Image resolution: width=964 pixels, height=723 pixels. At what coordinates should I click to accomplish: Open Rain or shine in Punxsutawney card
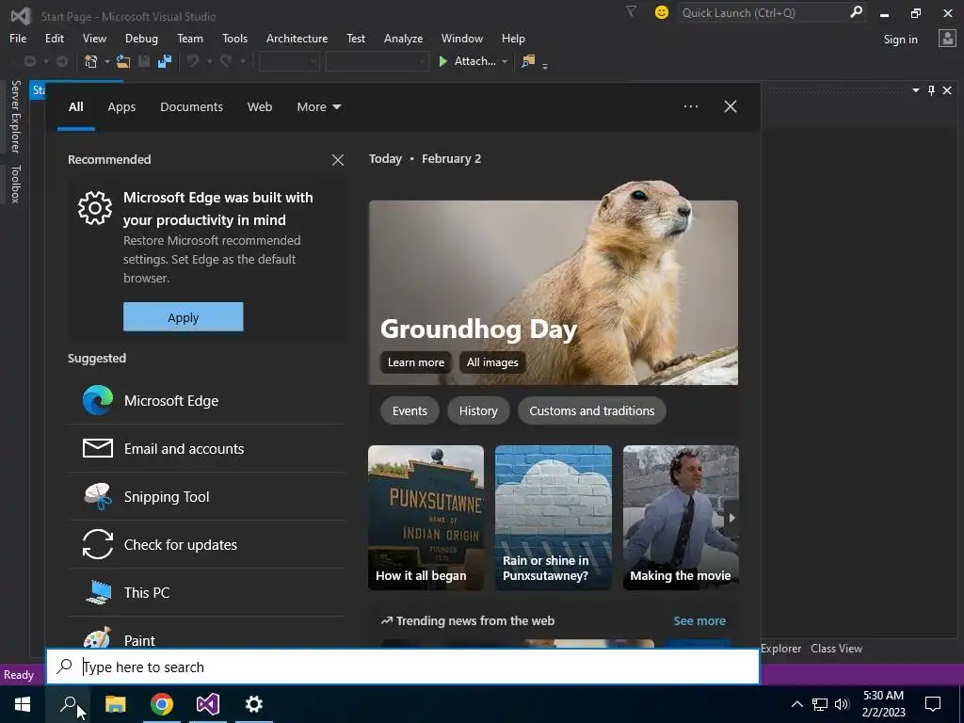click(554, 518)
